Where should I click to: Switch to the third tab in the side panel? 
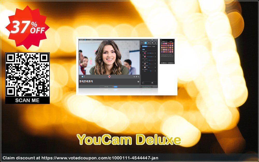tap(153, 46)
